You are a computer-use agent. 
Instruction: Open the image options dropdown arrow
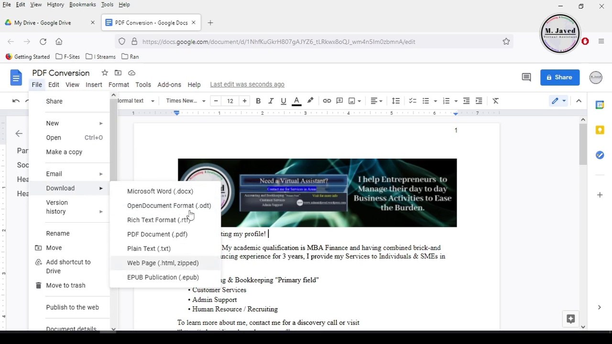click(x=359, y=101)
